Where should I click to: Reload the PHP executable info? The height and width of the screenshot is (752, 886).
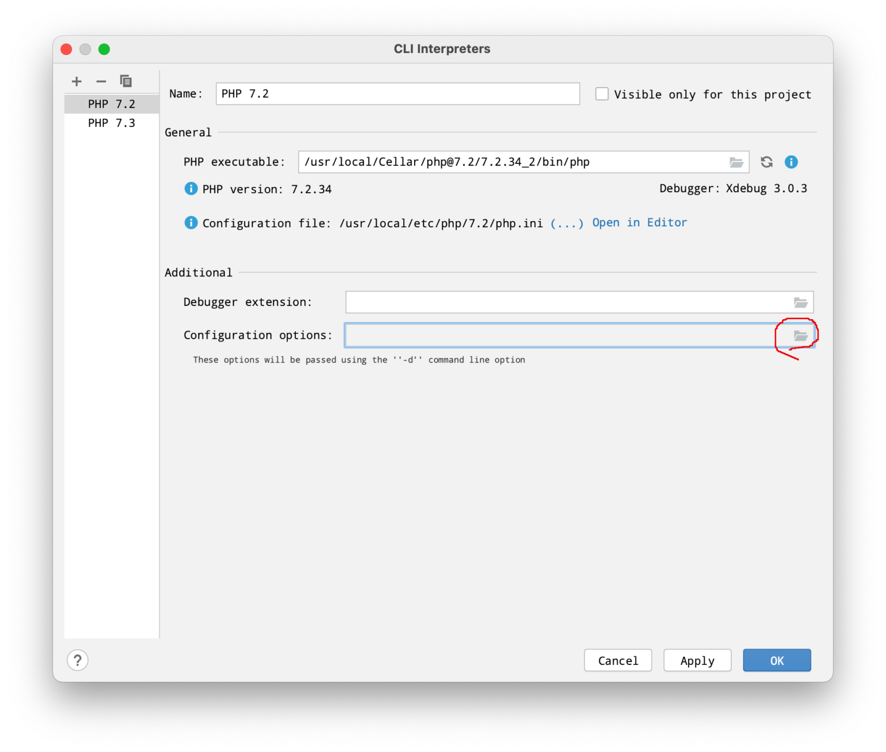[x=767, y=162]
